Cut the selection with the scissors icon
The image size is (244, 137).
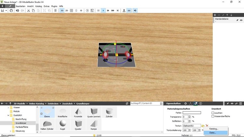(x=29, y=11)
